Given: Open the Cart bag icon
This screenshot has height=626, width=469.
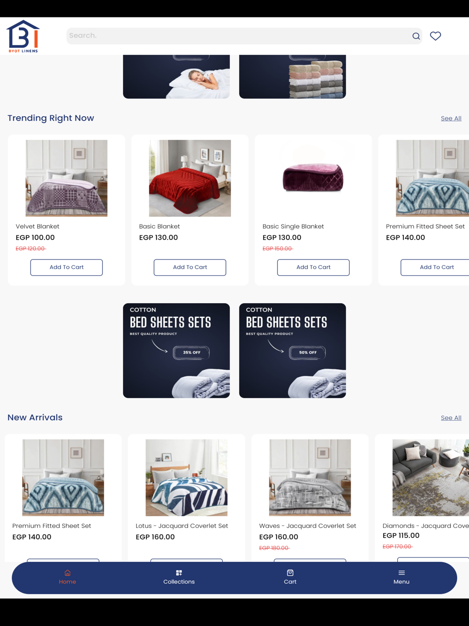Looking at the screenshot, I should (290, 573).
